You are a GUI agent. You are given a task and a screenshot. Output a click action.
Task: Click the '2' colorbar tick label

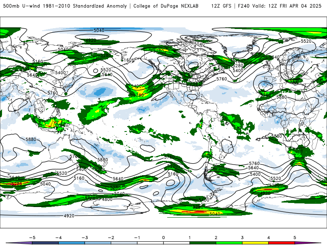[216, 238]
